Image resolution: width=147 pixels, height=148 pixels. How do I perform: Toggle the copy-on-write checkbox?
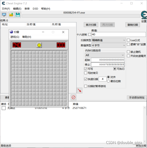85,73
